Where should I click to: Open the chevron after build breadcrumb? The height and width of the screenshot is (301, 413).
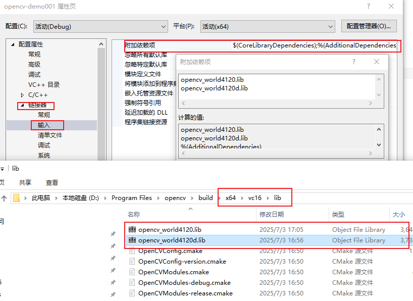pyautogui.click(x=219, y=198)
